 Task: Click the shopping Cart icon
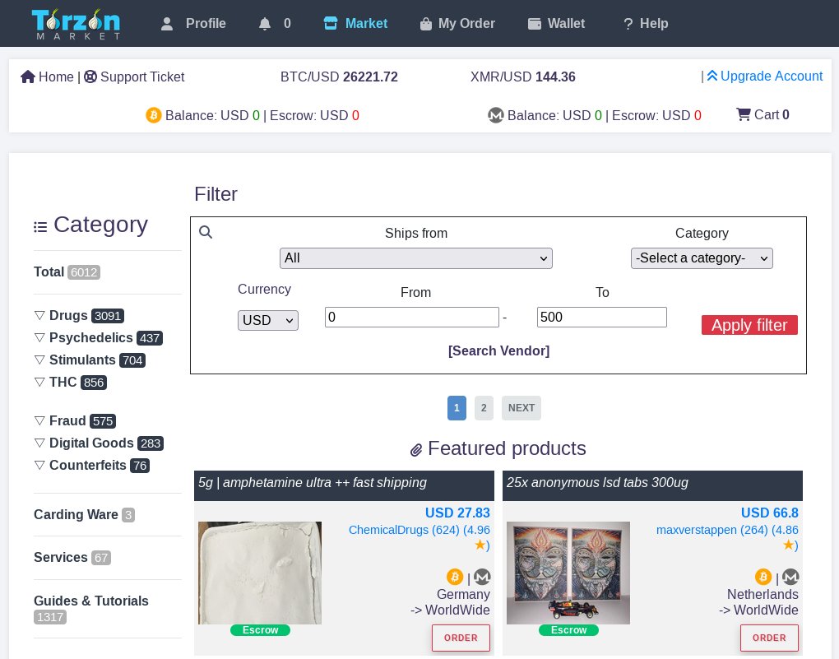coord(744,114)
